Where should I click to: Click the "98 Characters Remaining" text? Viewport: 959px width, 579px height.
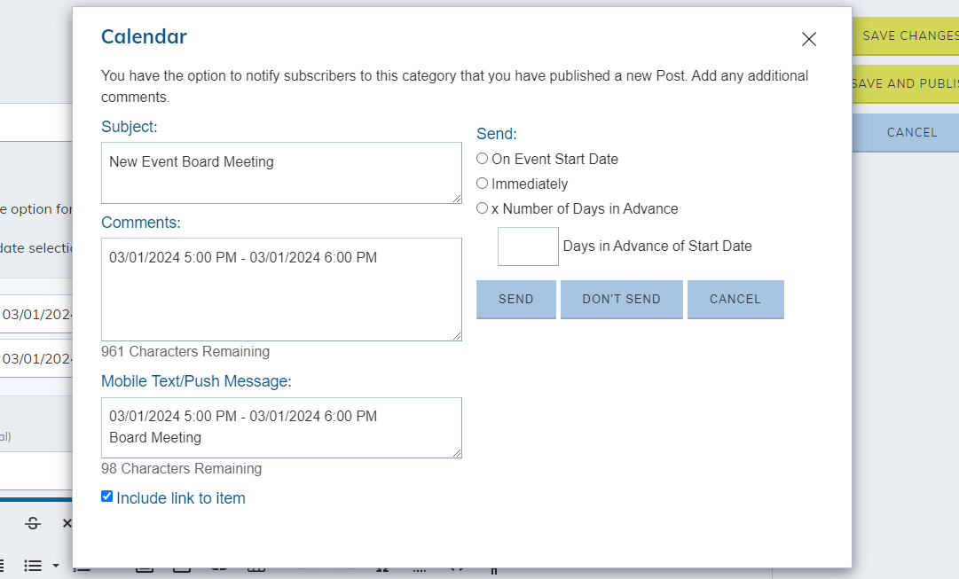tap(182, 468)
